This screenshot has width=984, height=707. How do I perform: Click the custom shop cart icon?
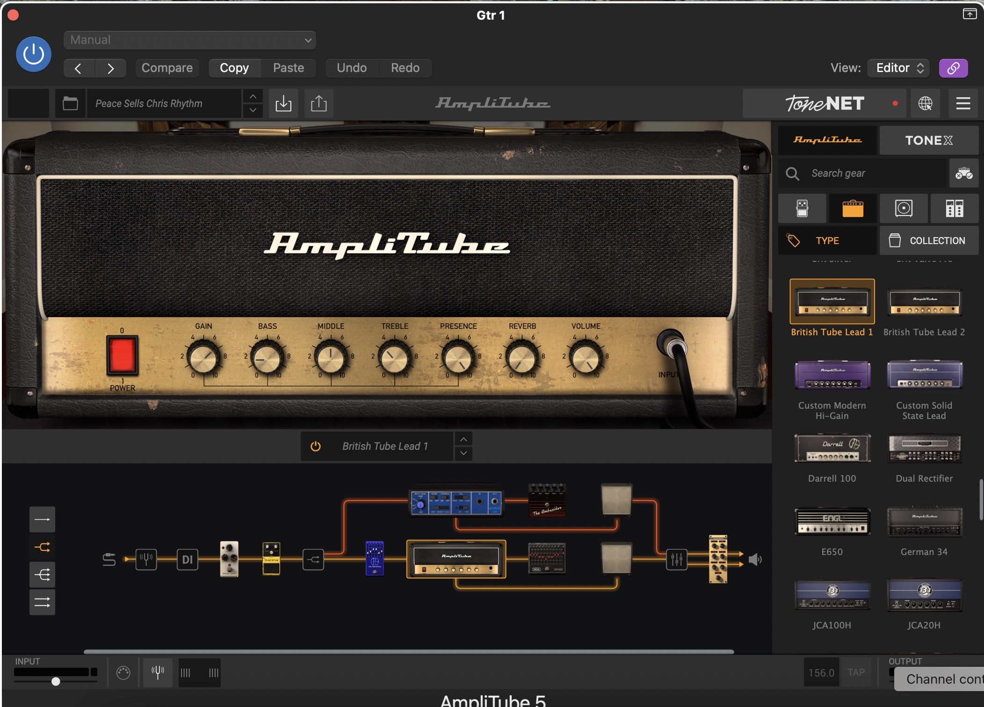point(964,173)
